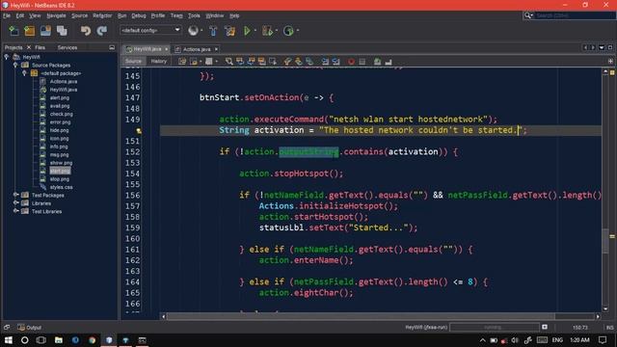This screenshot has height=347, width=617.
Task: Select HeyWifi.java in project tree
Action: pos(64,90)
